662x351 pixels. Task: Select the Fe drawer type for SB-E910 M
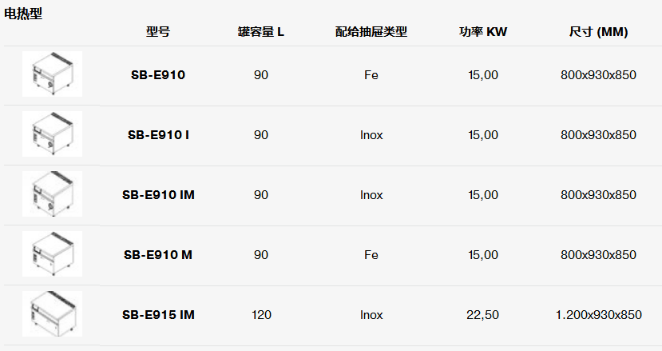[371, 255]
